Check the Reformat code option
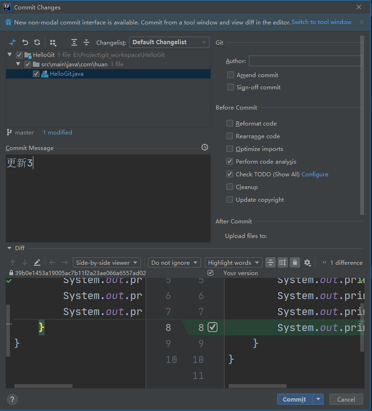 point(230,123)
